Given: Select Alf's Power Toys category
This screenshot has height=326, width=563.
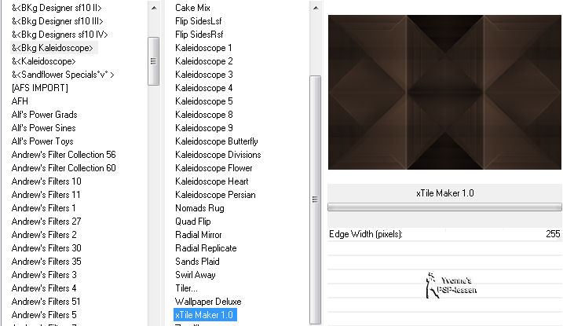Looking at the screenshot, I should (x=42, y=141).
